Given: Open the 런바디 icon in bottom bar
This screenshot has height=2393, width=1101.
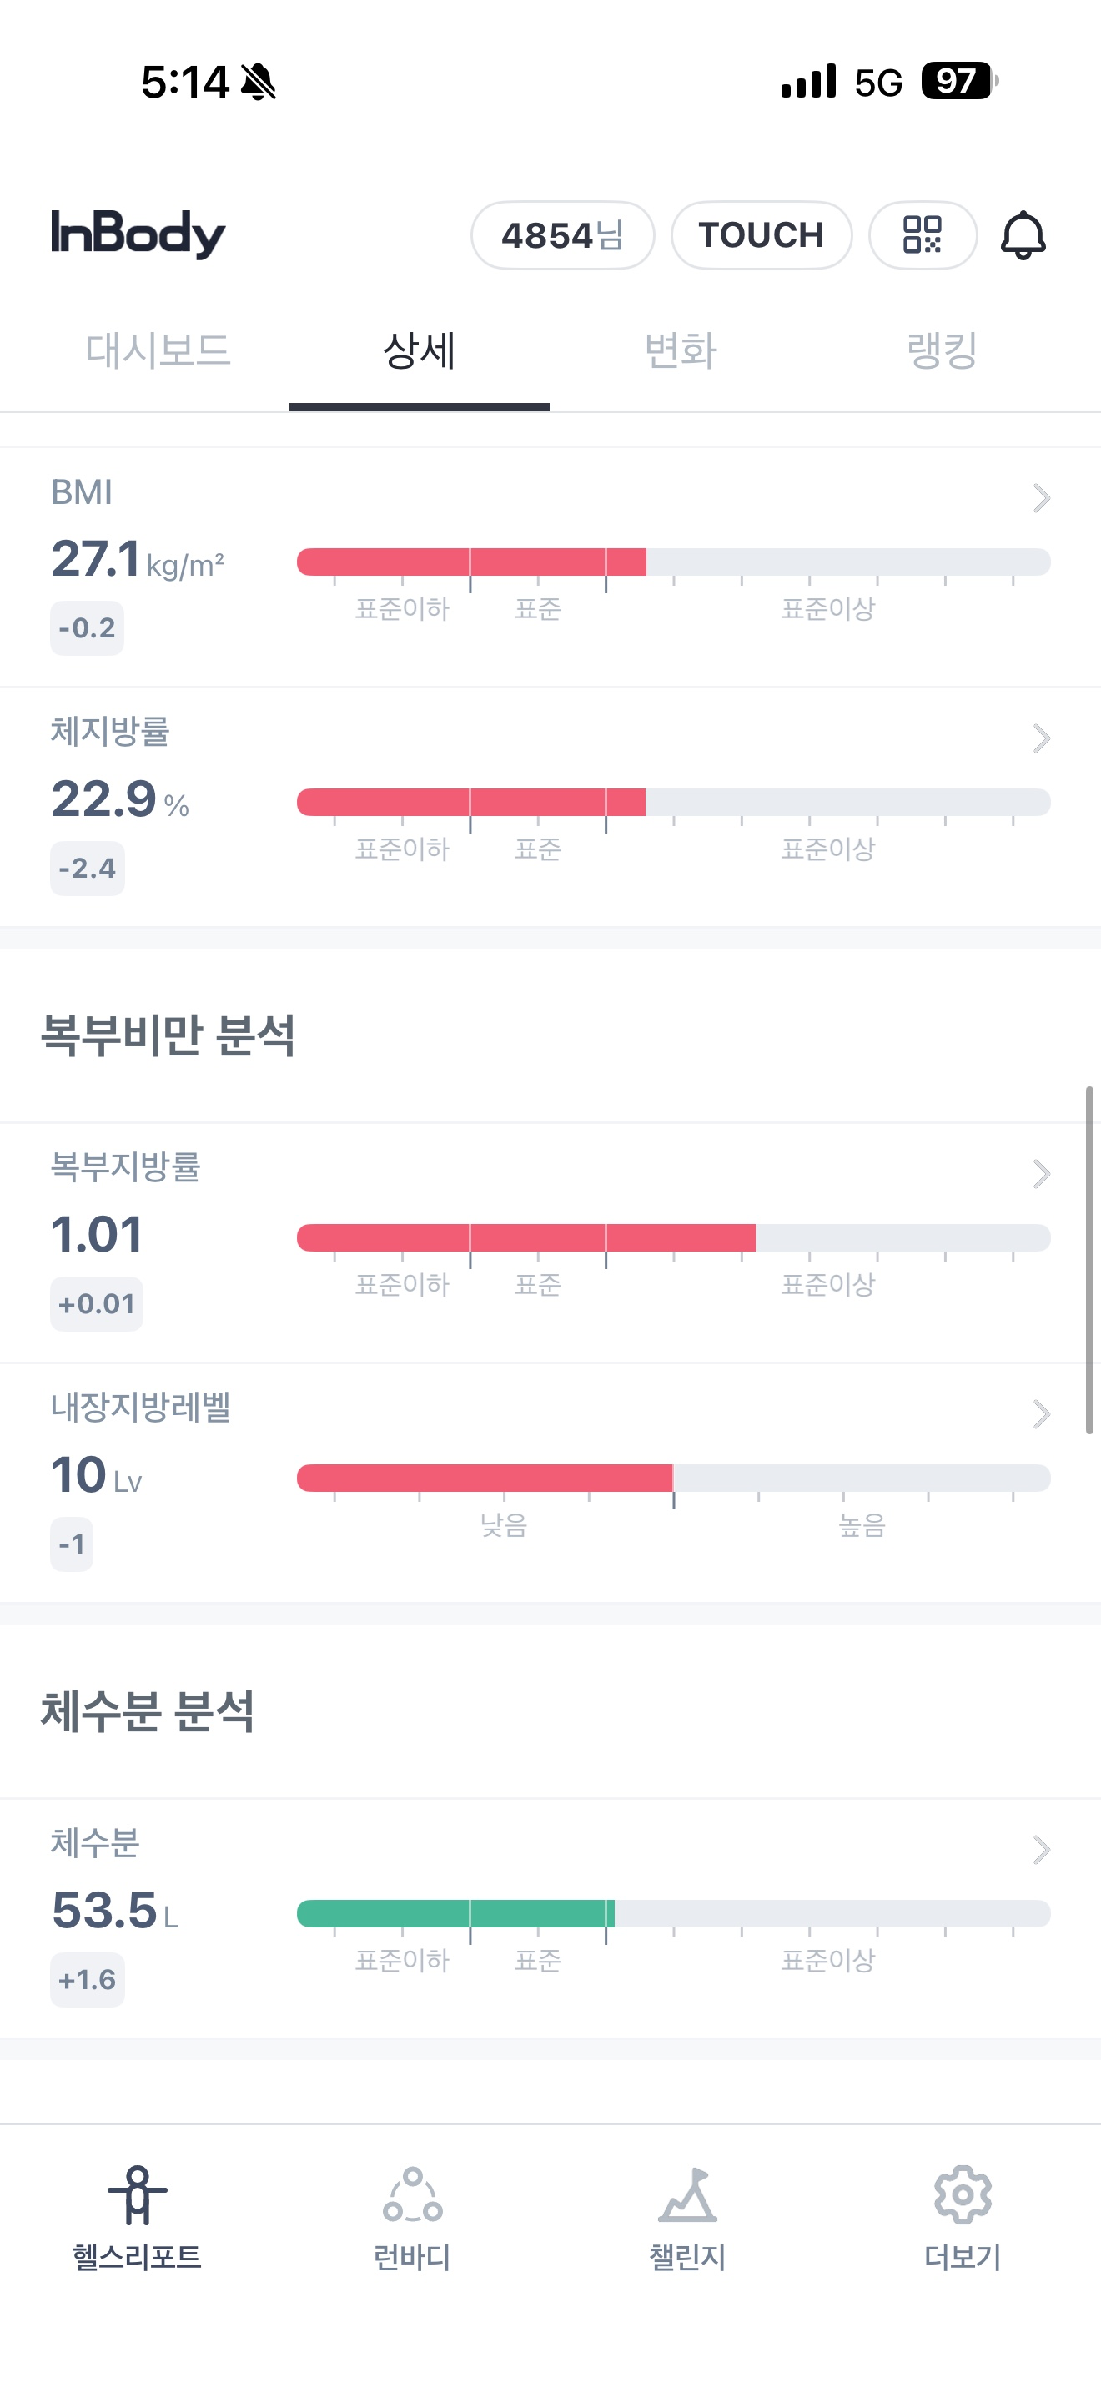Looking at the screenshot, I should click(x=412, y=2195).
